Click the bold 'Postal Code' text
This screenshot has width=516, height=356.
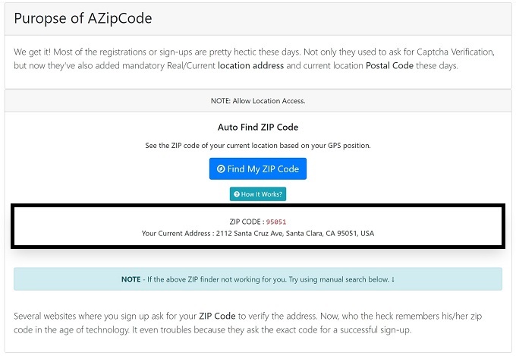[390, 66]
